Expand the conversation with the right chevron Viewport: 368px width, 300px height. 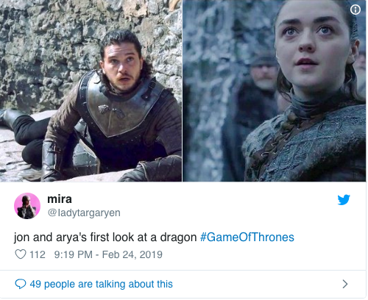click(345, 284)
